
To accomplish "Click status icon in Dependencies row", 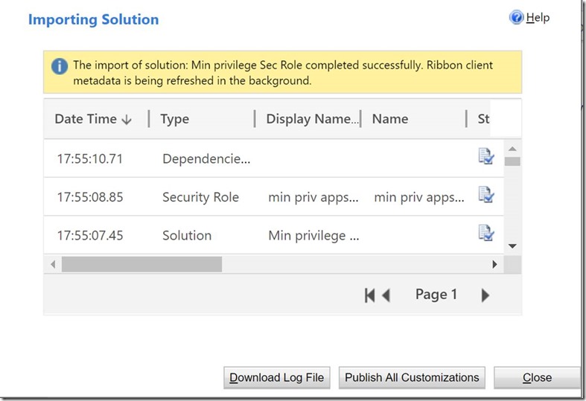I will point(485,157).
